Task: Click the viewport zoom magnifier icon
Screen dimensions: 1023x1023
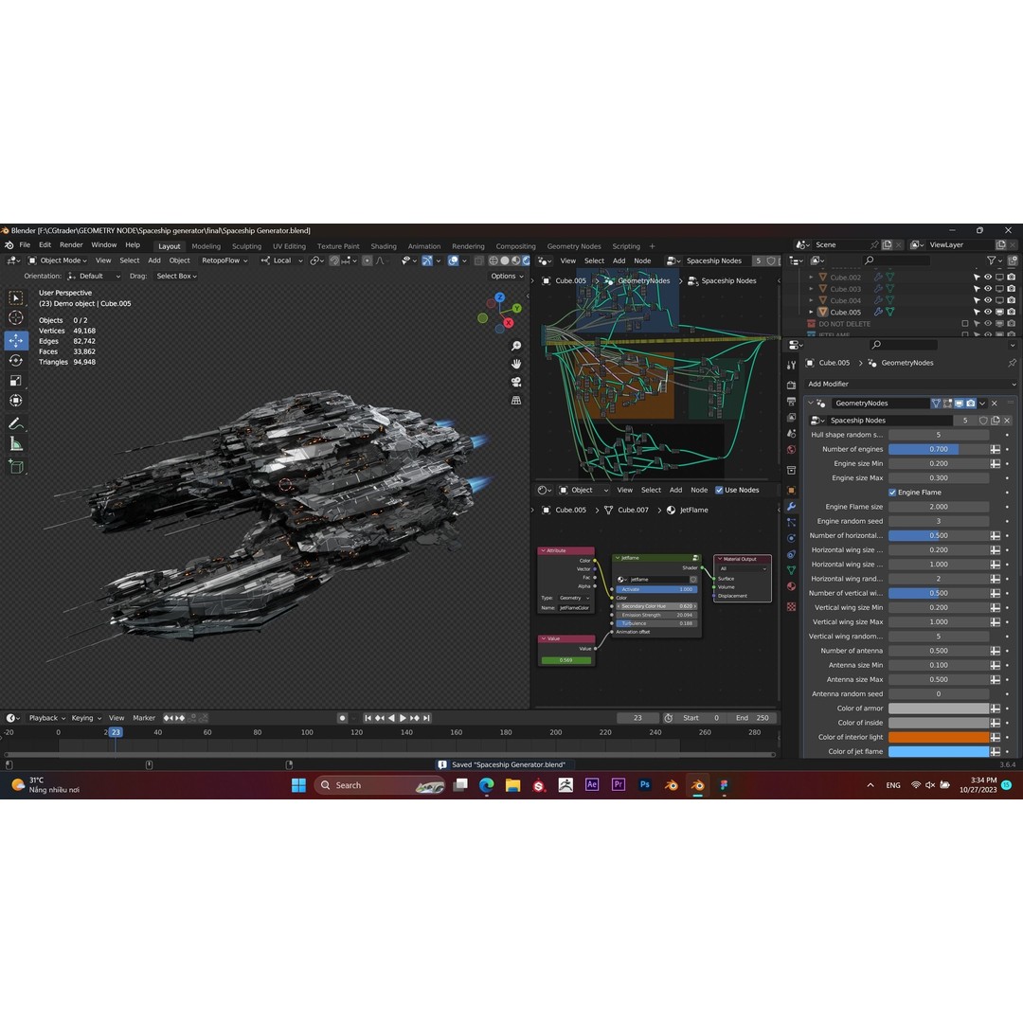Action: (516, 347)
